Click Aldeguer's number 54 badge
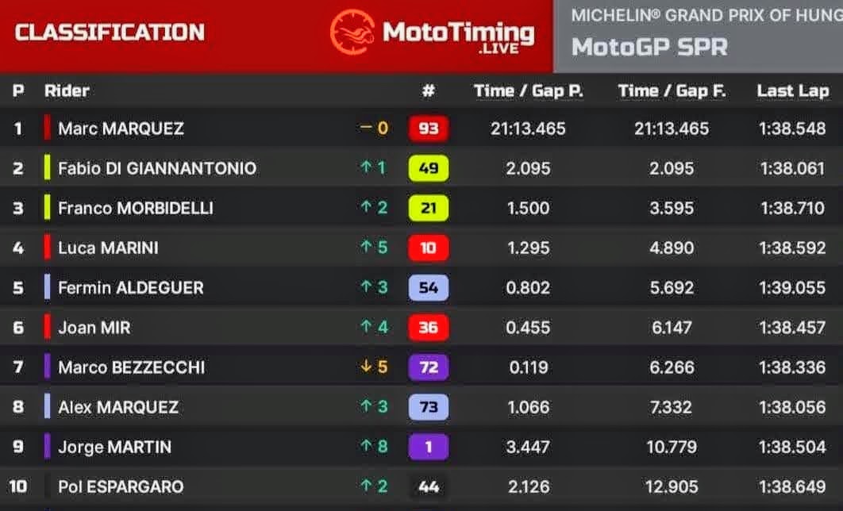The height and width of the screenshot is (511, 843). pyautogui.click(x=429, y=287)
